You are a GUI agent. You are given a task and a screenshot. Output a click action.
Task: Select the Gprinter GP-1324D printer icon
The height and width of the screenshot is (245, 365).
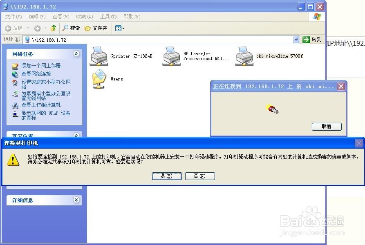click(x=99, y=56)
